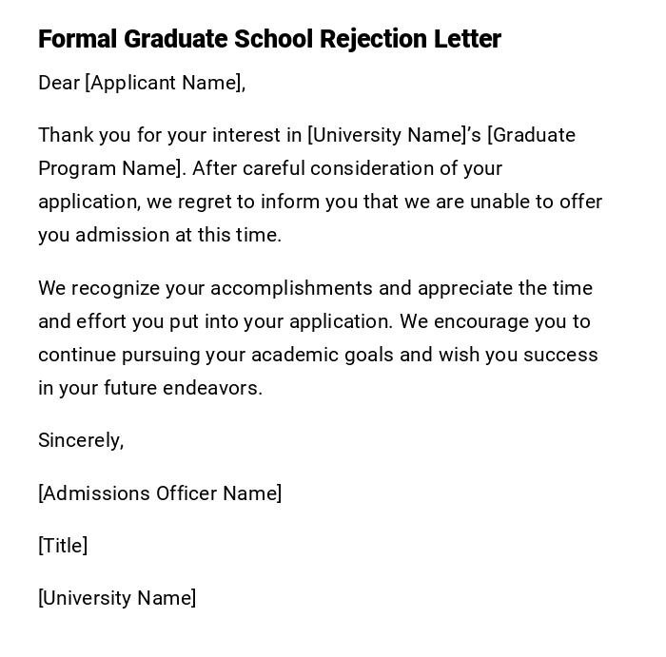Select the [Admissions Officer Name] placeholder
Image resolution: width=666 pixels, height=657 pixels.
tap(160, 493)
